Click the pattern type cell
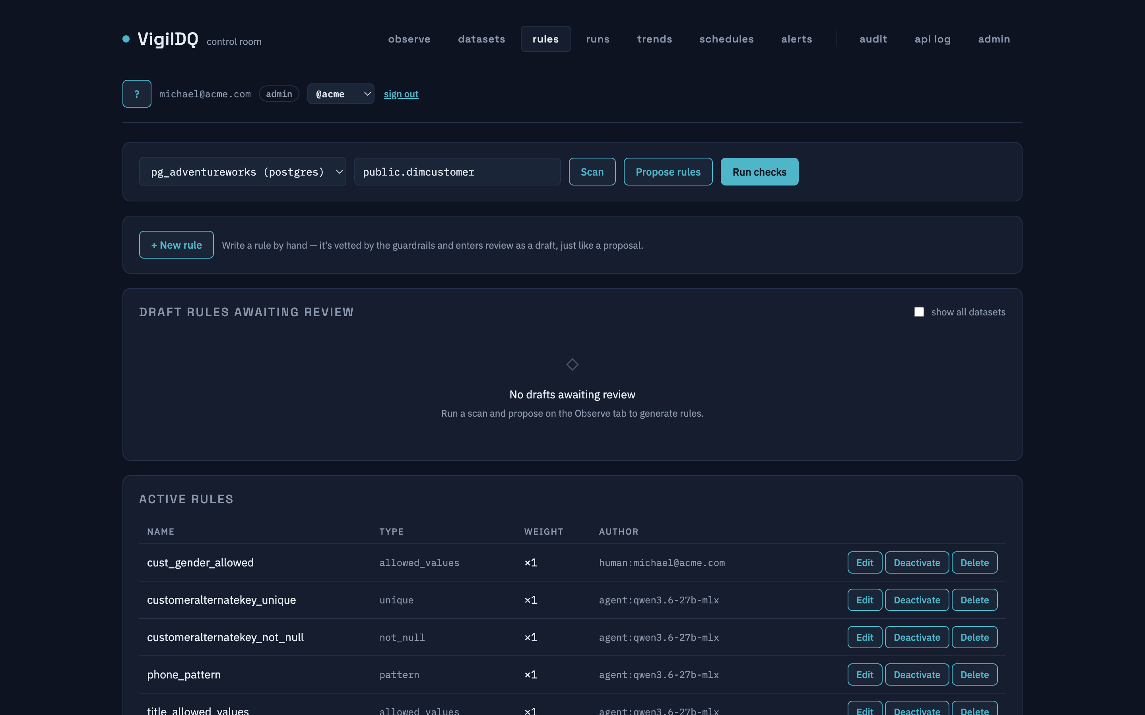This screenshot has height=715, width=1145. click(399, 675)
